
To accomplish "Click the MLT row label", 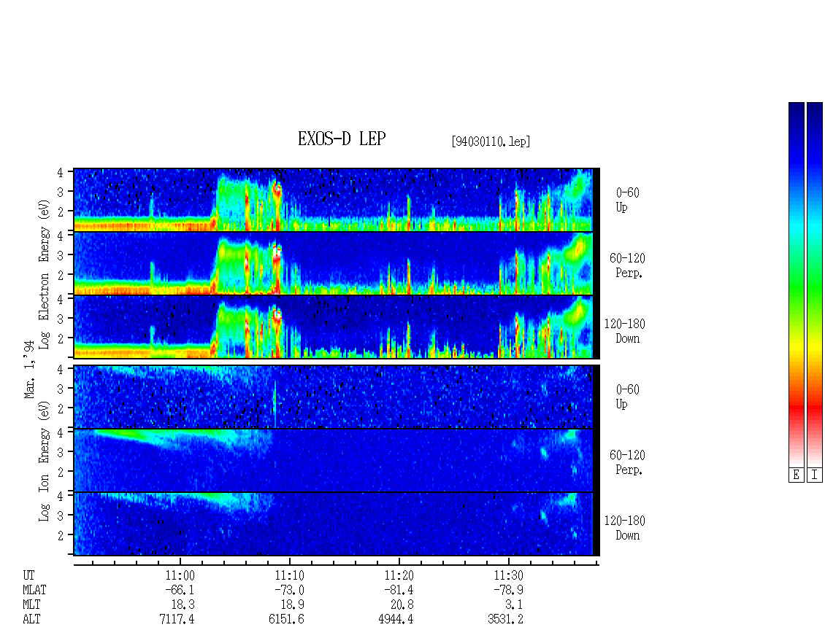I will pyautogui.click(x=31, y=605).
